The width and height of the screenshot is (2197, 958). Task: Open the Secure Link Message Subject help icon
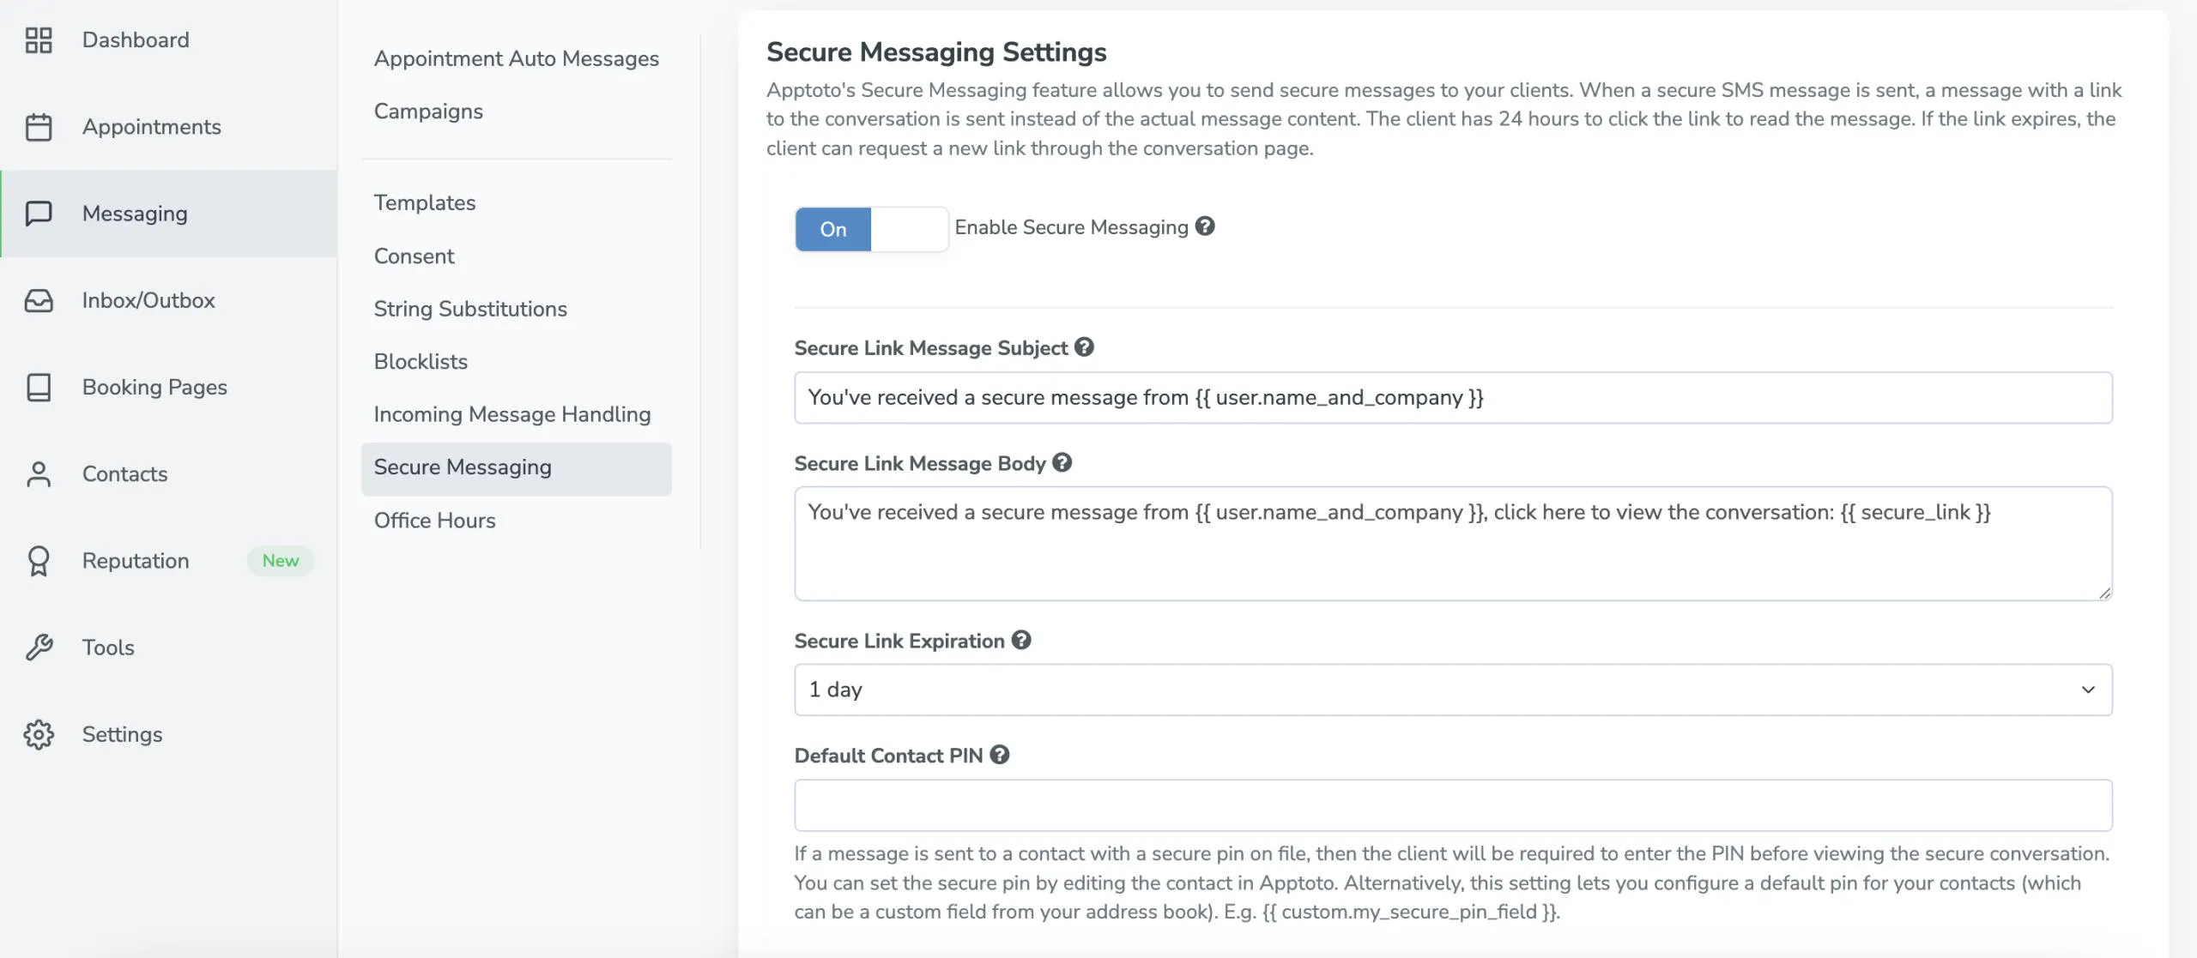(1085, 347)
